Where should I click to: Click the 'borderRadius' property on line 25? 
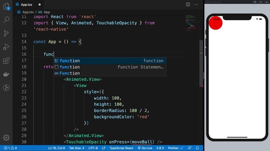coord(109,111)
